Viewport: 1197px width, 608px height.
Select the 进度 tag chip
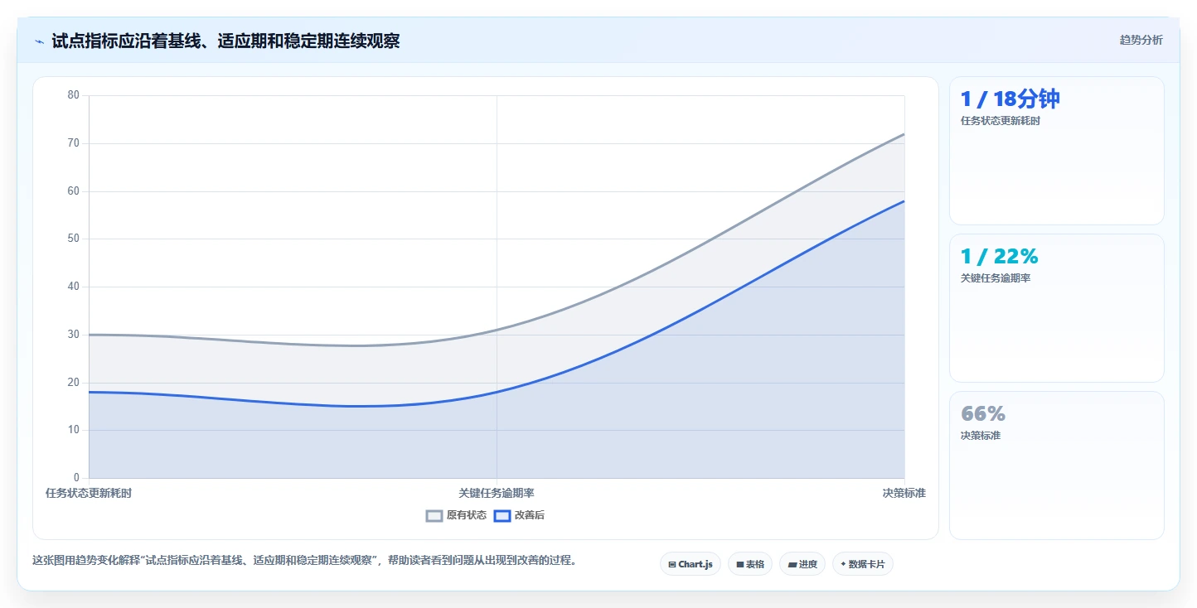pyautogui.click(x=802, y=564)
